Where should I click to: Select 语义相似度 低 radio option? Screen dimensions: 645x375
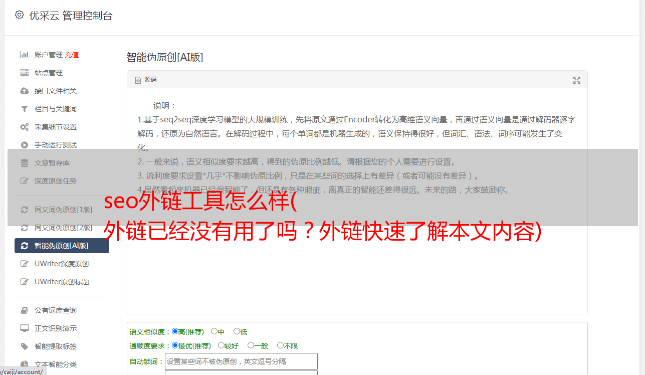pyautogui.click(x=237, y=331)
